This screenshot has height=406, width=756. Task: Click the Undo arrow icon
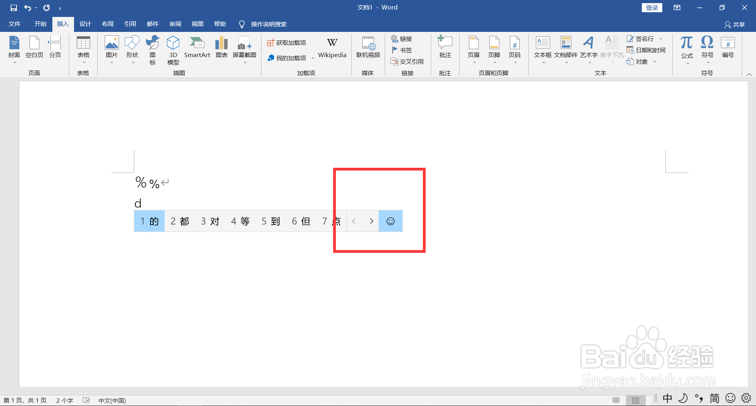(x=27, y=7)
